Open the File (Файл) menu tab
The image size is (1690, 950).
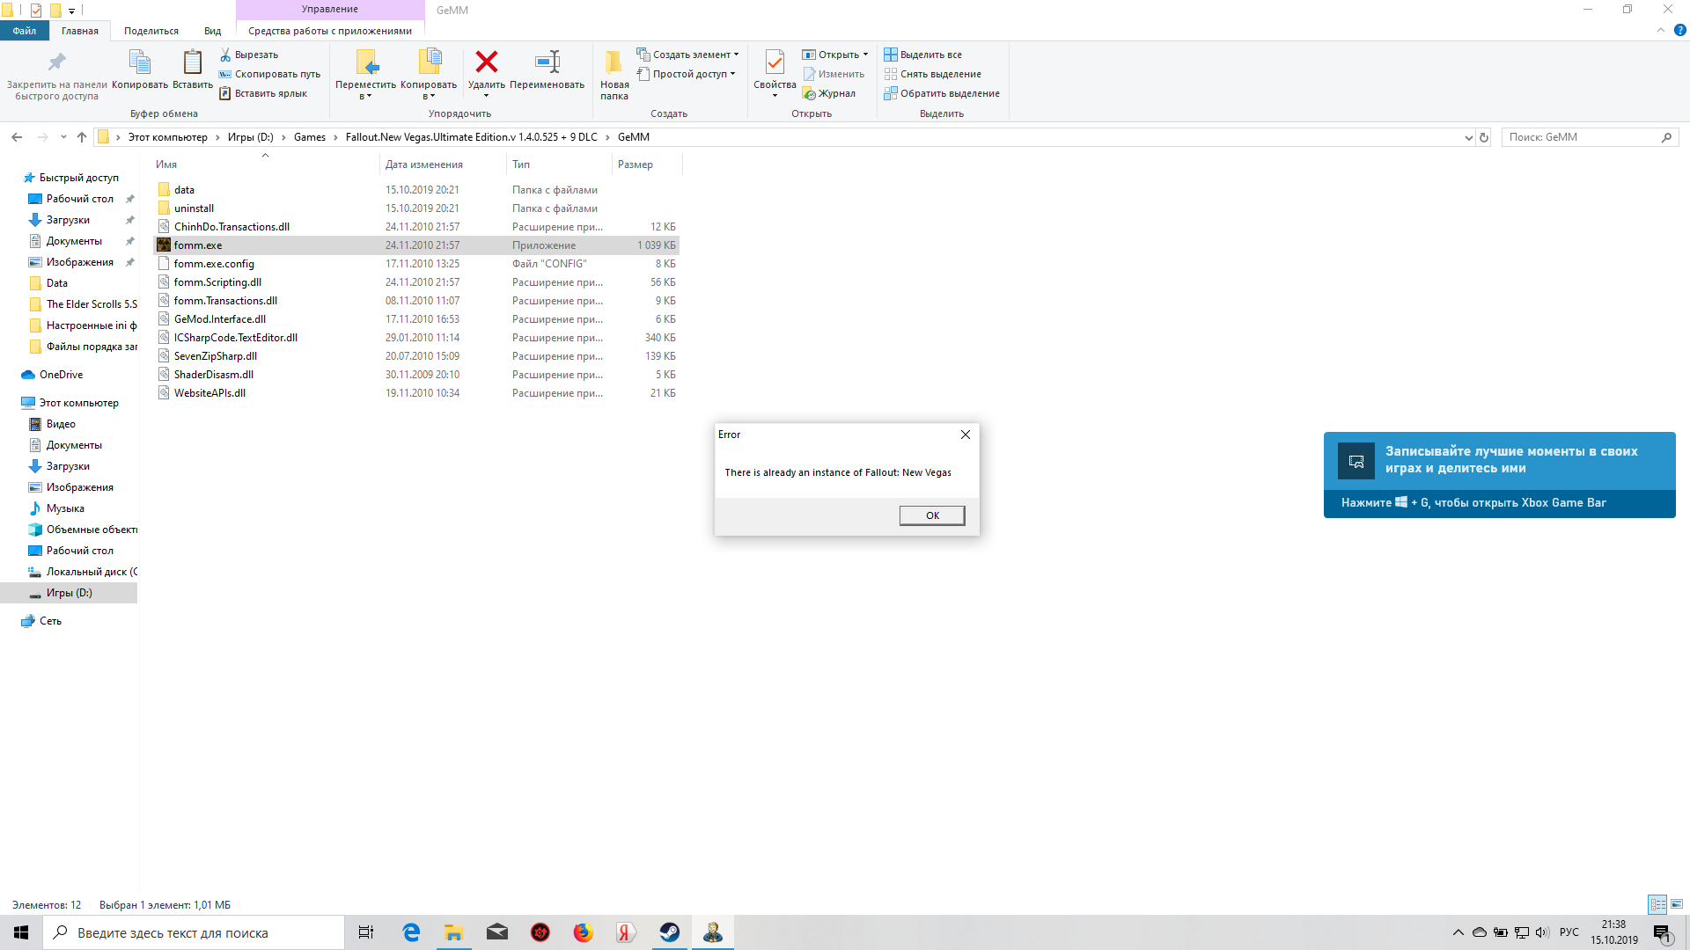click(25, 31)
